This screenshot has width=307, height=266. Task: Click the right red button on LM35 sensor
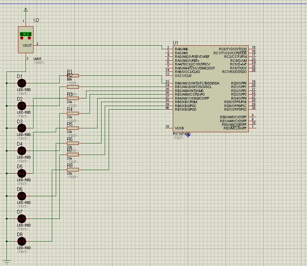pos(30,38)
